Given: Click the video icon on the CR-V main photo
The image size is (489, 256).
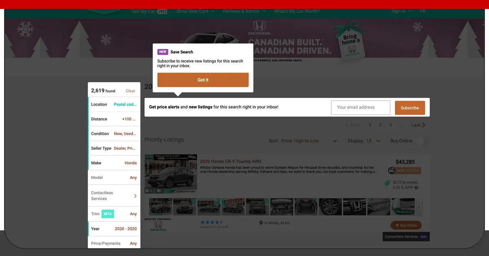Looking at the screenshot, I should point(159,190).
